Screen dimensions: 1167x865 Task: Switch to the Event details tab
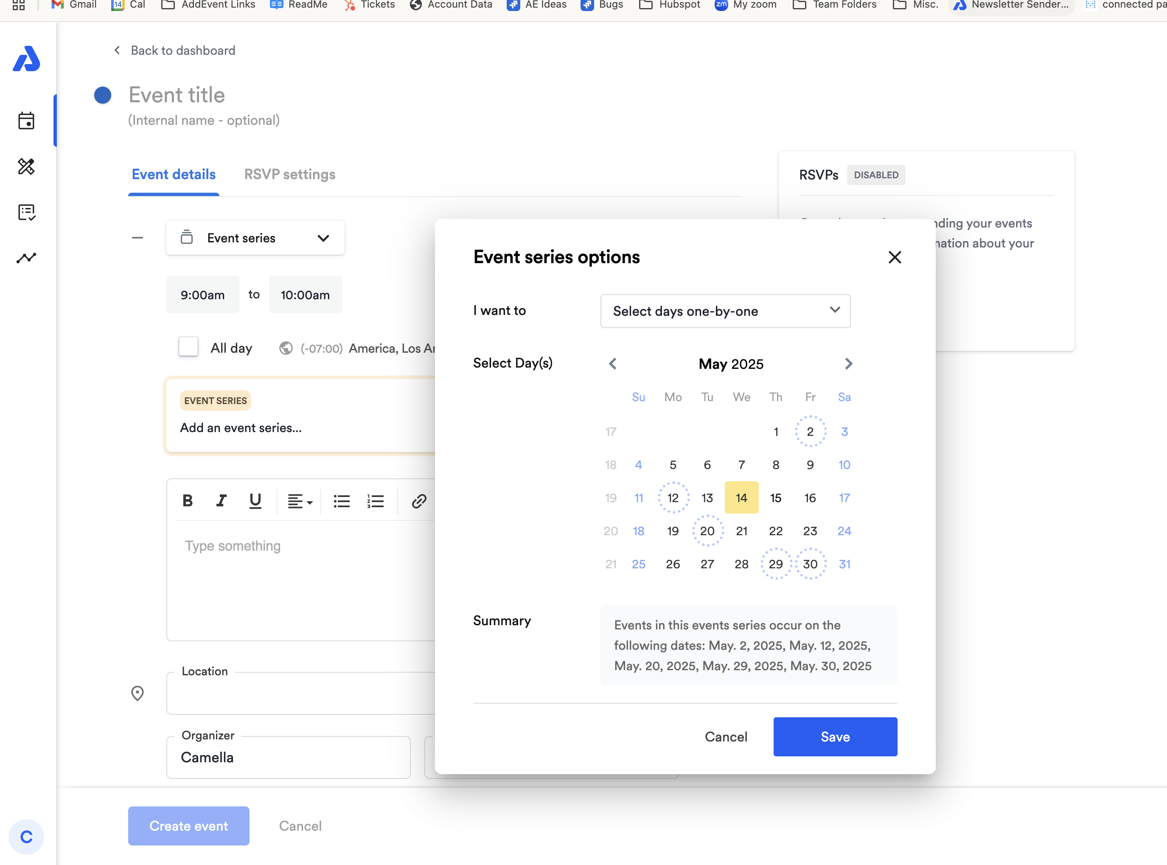[x=173, y=174]
